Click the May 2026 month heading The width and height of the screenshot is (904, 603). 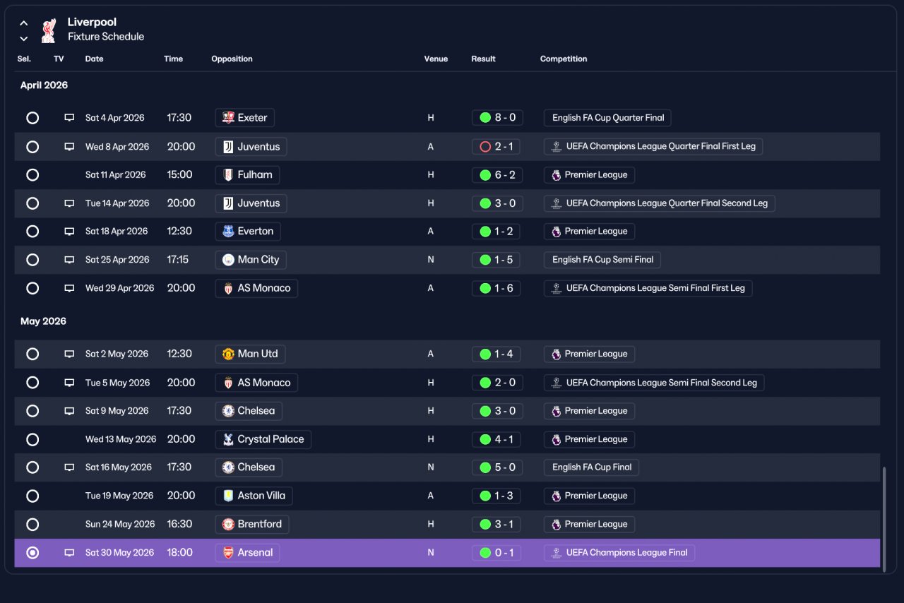[43, 321]
